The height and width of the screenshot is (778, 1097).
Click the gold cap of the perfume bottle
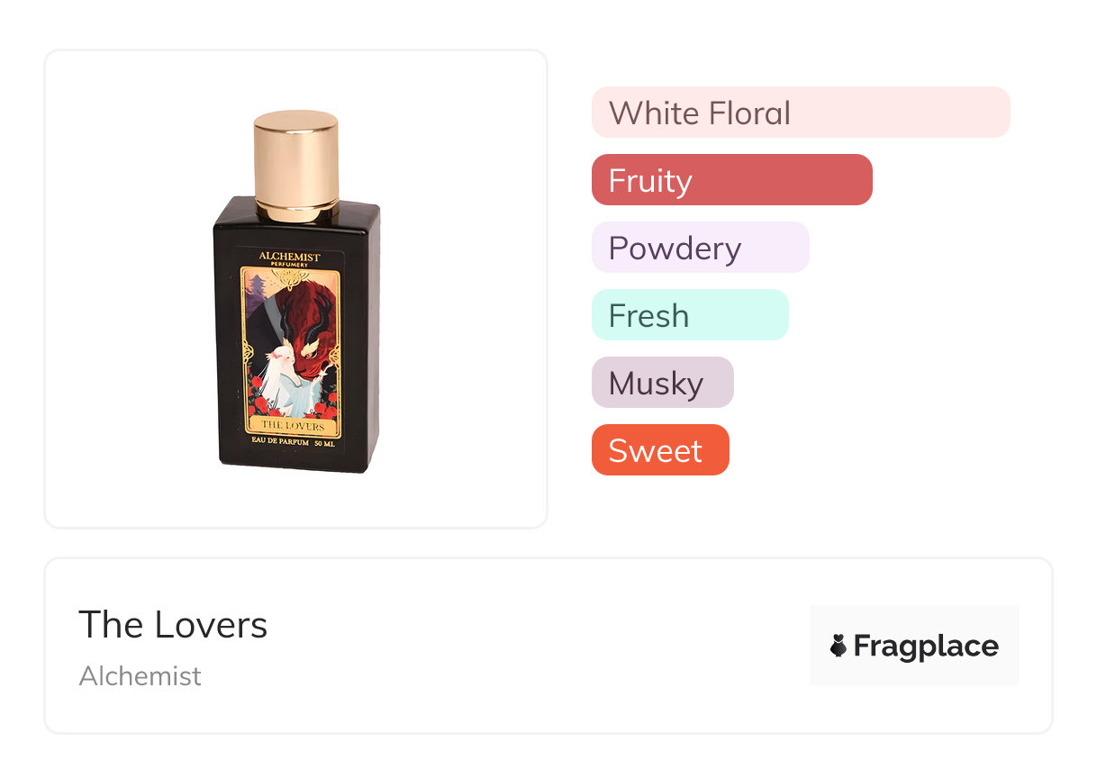coord(296,165)
